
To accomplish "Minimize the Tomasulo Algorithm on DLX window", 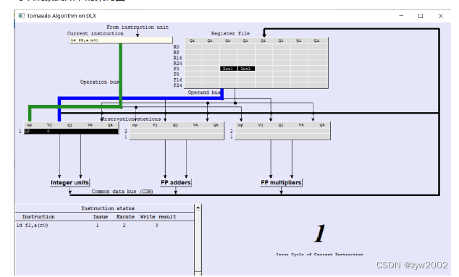I will coord(401,16).
